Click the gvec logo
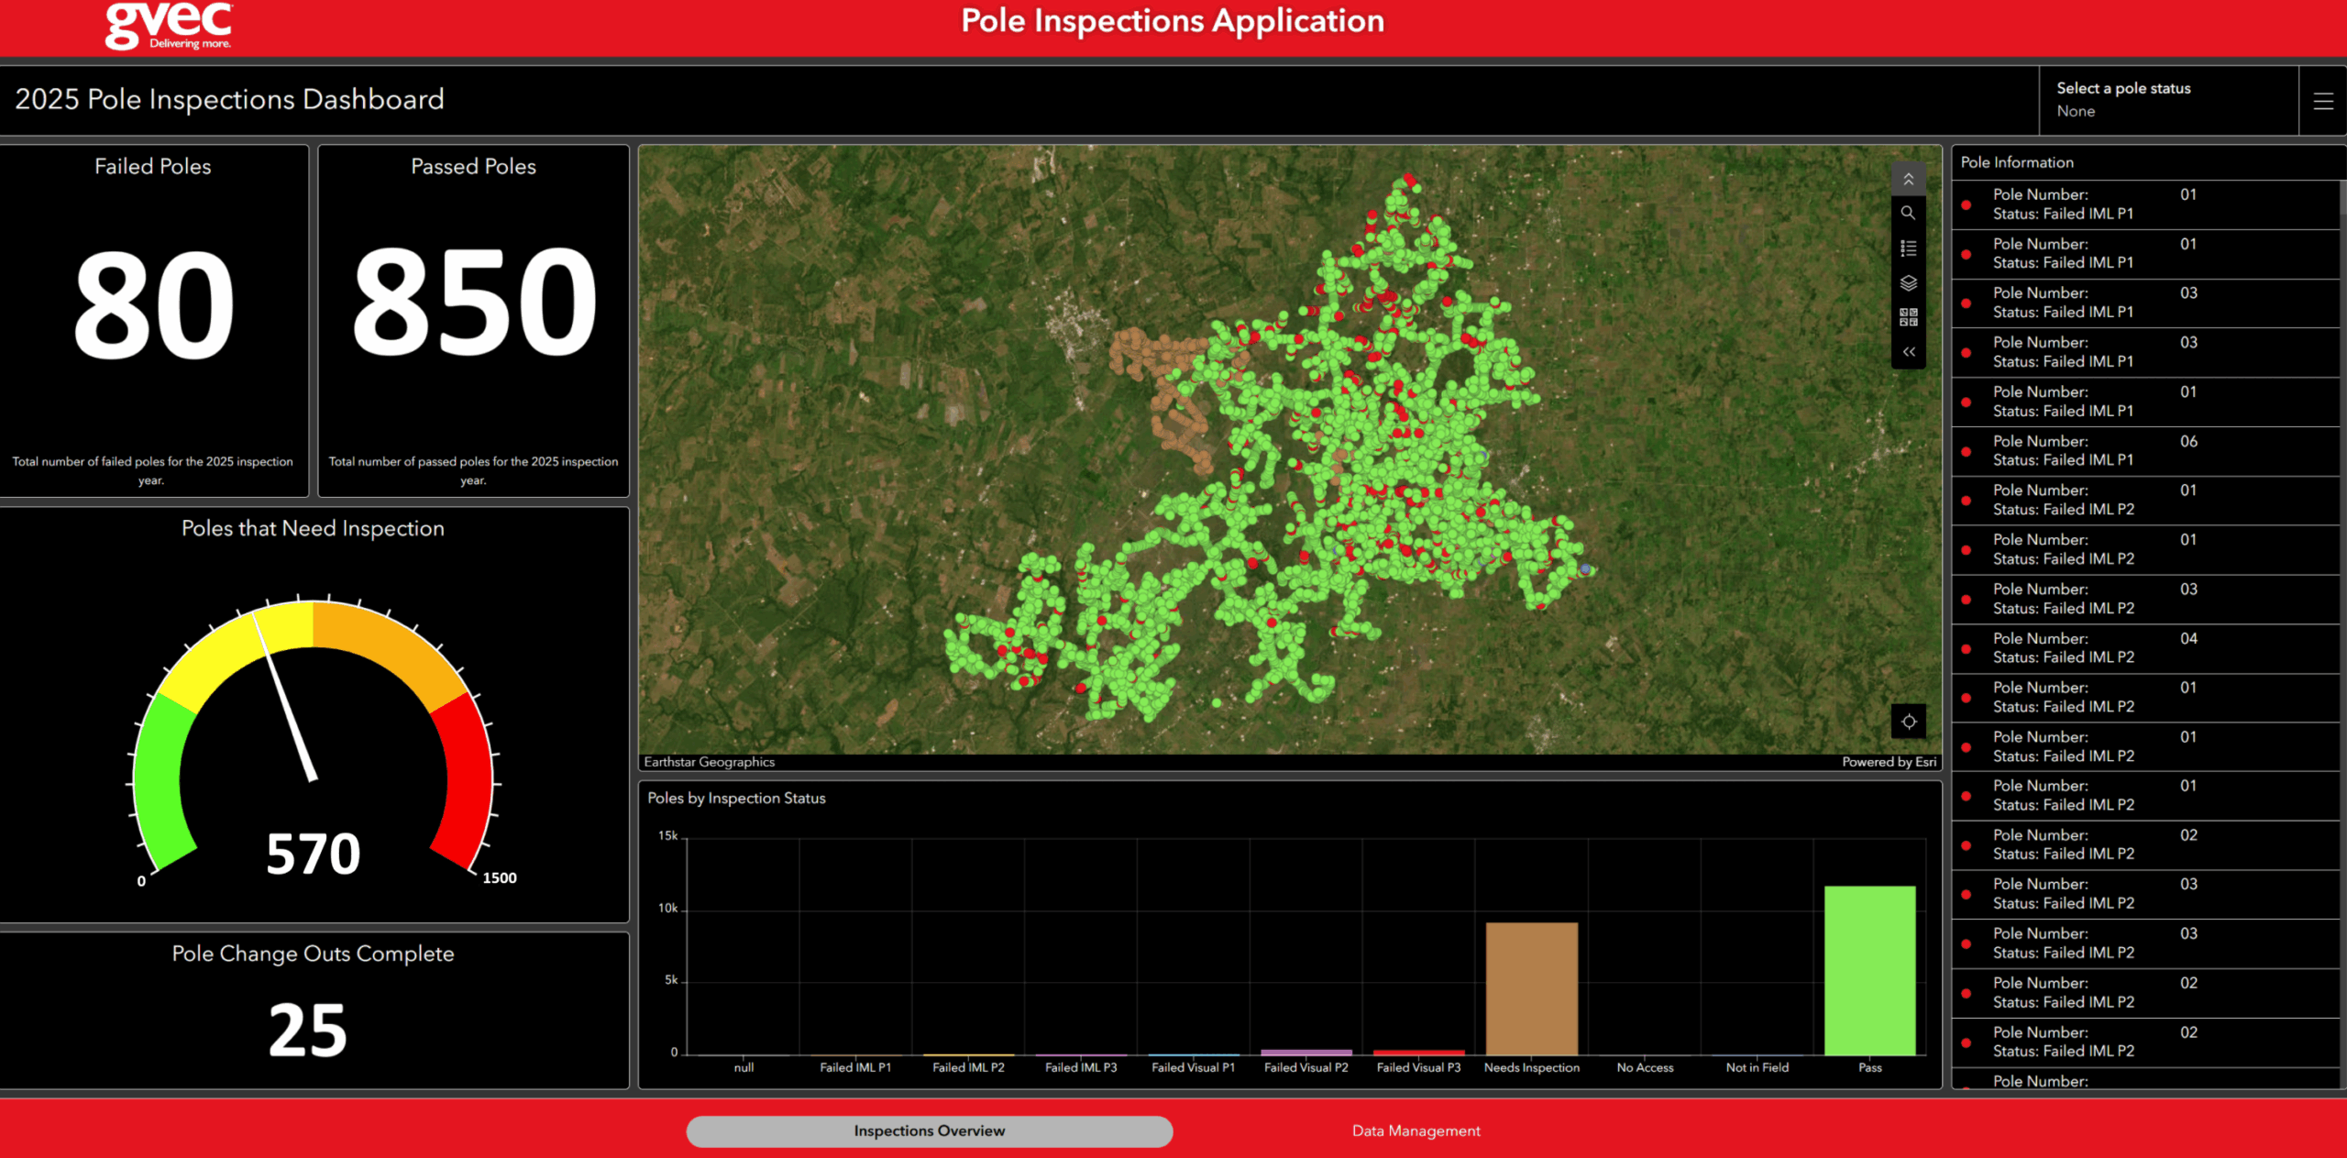The image size is (2347, 1158). coord(169,26)
